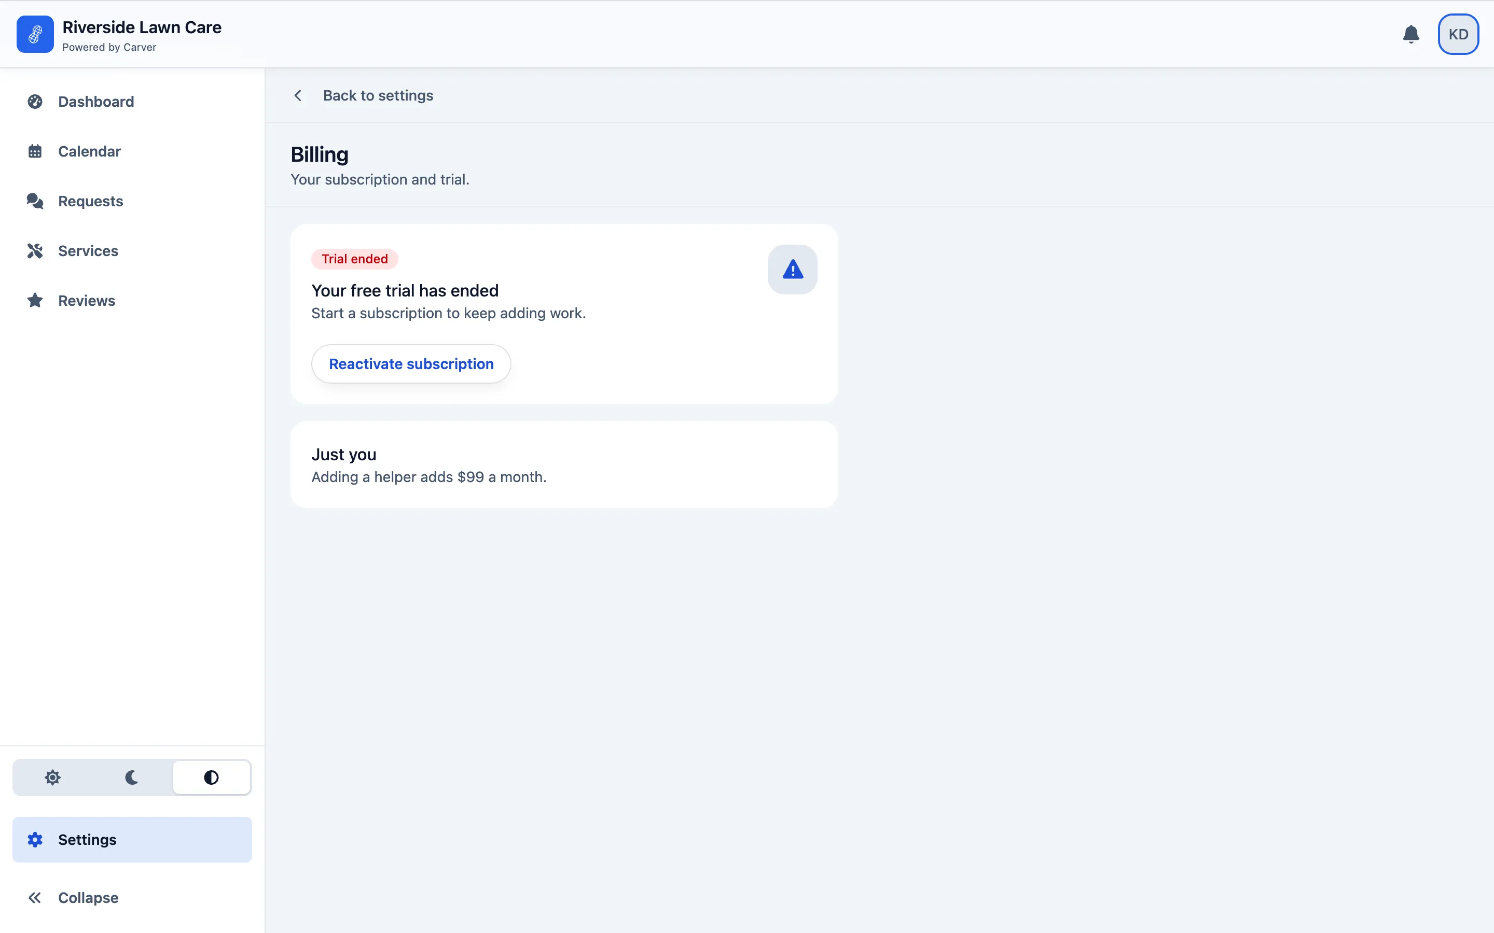Image resolution: width=1494 pixels, height=933 pixels.
Task: Switch to light theme sun button
Action: 53,777
